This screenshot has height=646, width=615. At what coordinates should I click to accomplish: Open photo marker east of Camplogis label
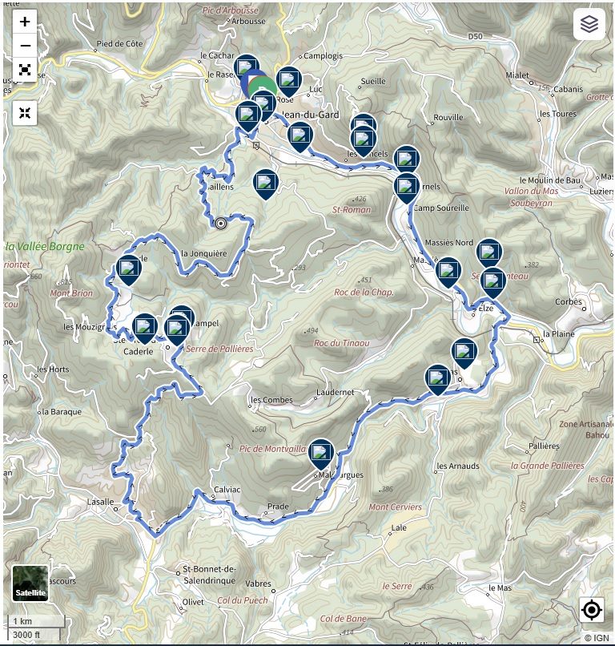pyautogui.click(x=289, y=81)
